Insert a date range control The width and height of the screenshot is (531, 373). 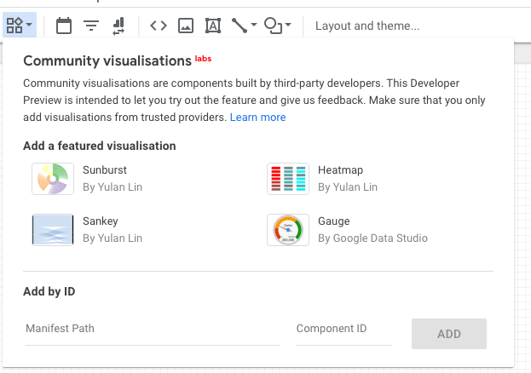tap(64, 26)
